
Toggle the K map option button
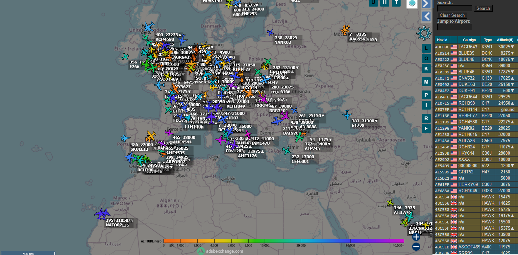(426, 69)
